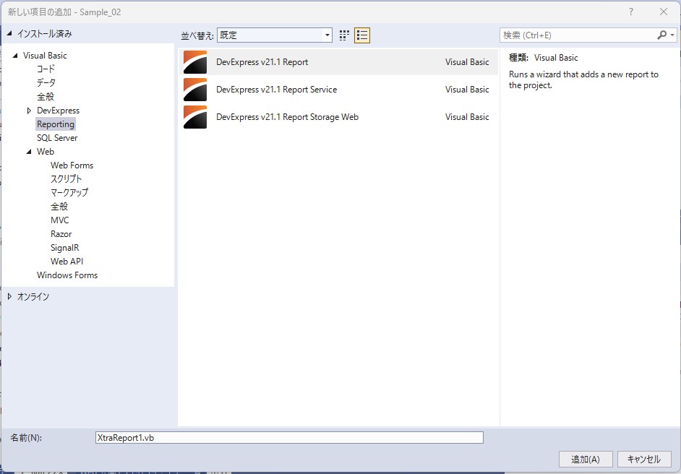The height and width of the screenshot is (474, 681).
Task: Switch to medium icons list view
Action: 362,35
